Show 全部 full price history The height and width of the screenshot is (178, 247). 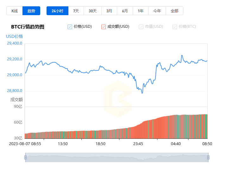point(174,11)
